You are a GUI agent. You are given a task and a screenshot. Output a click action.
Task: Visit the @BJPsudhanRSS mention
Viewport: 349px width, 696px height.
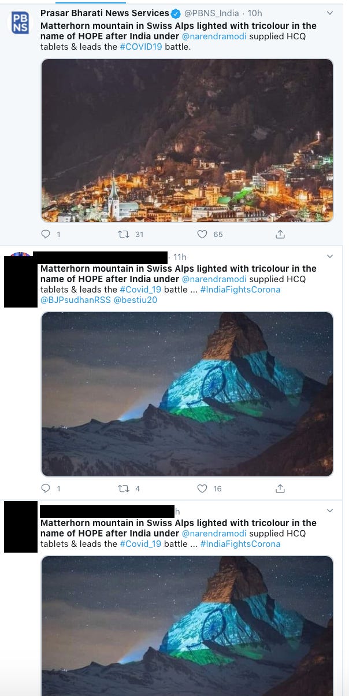[x=75, y=300]
